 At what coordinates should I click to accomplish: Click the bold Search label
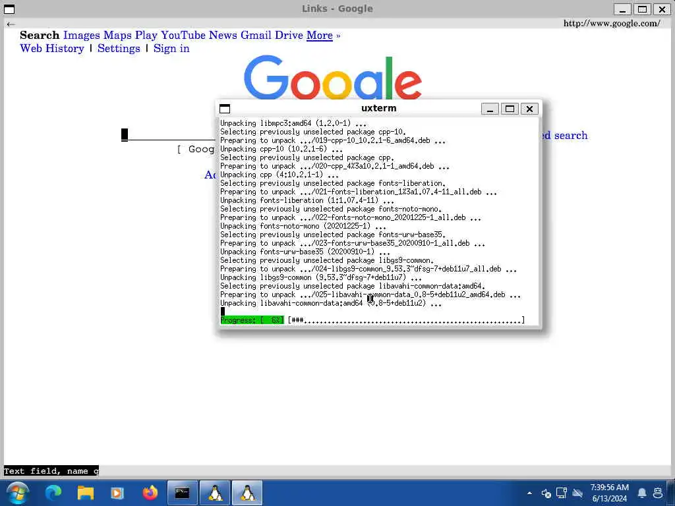(x=40, y=36)
